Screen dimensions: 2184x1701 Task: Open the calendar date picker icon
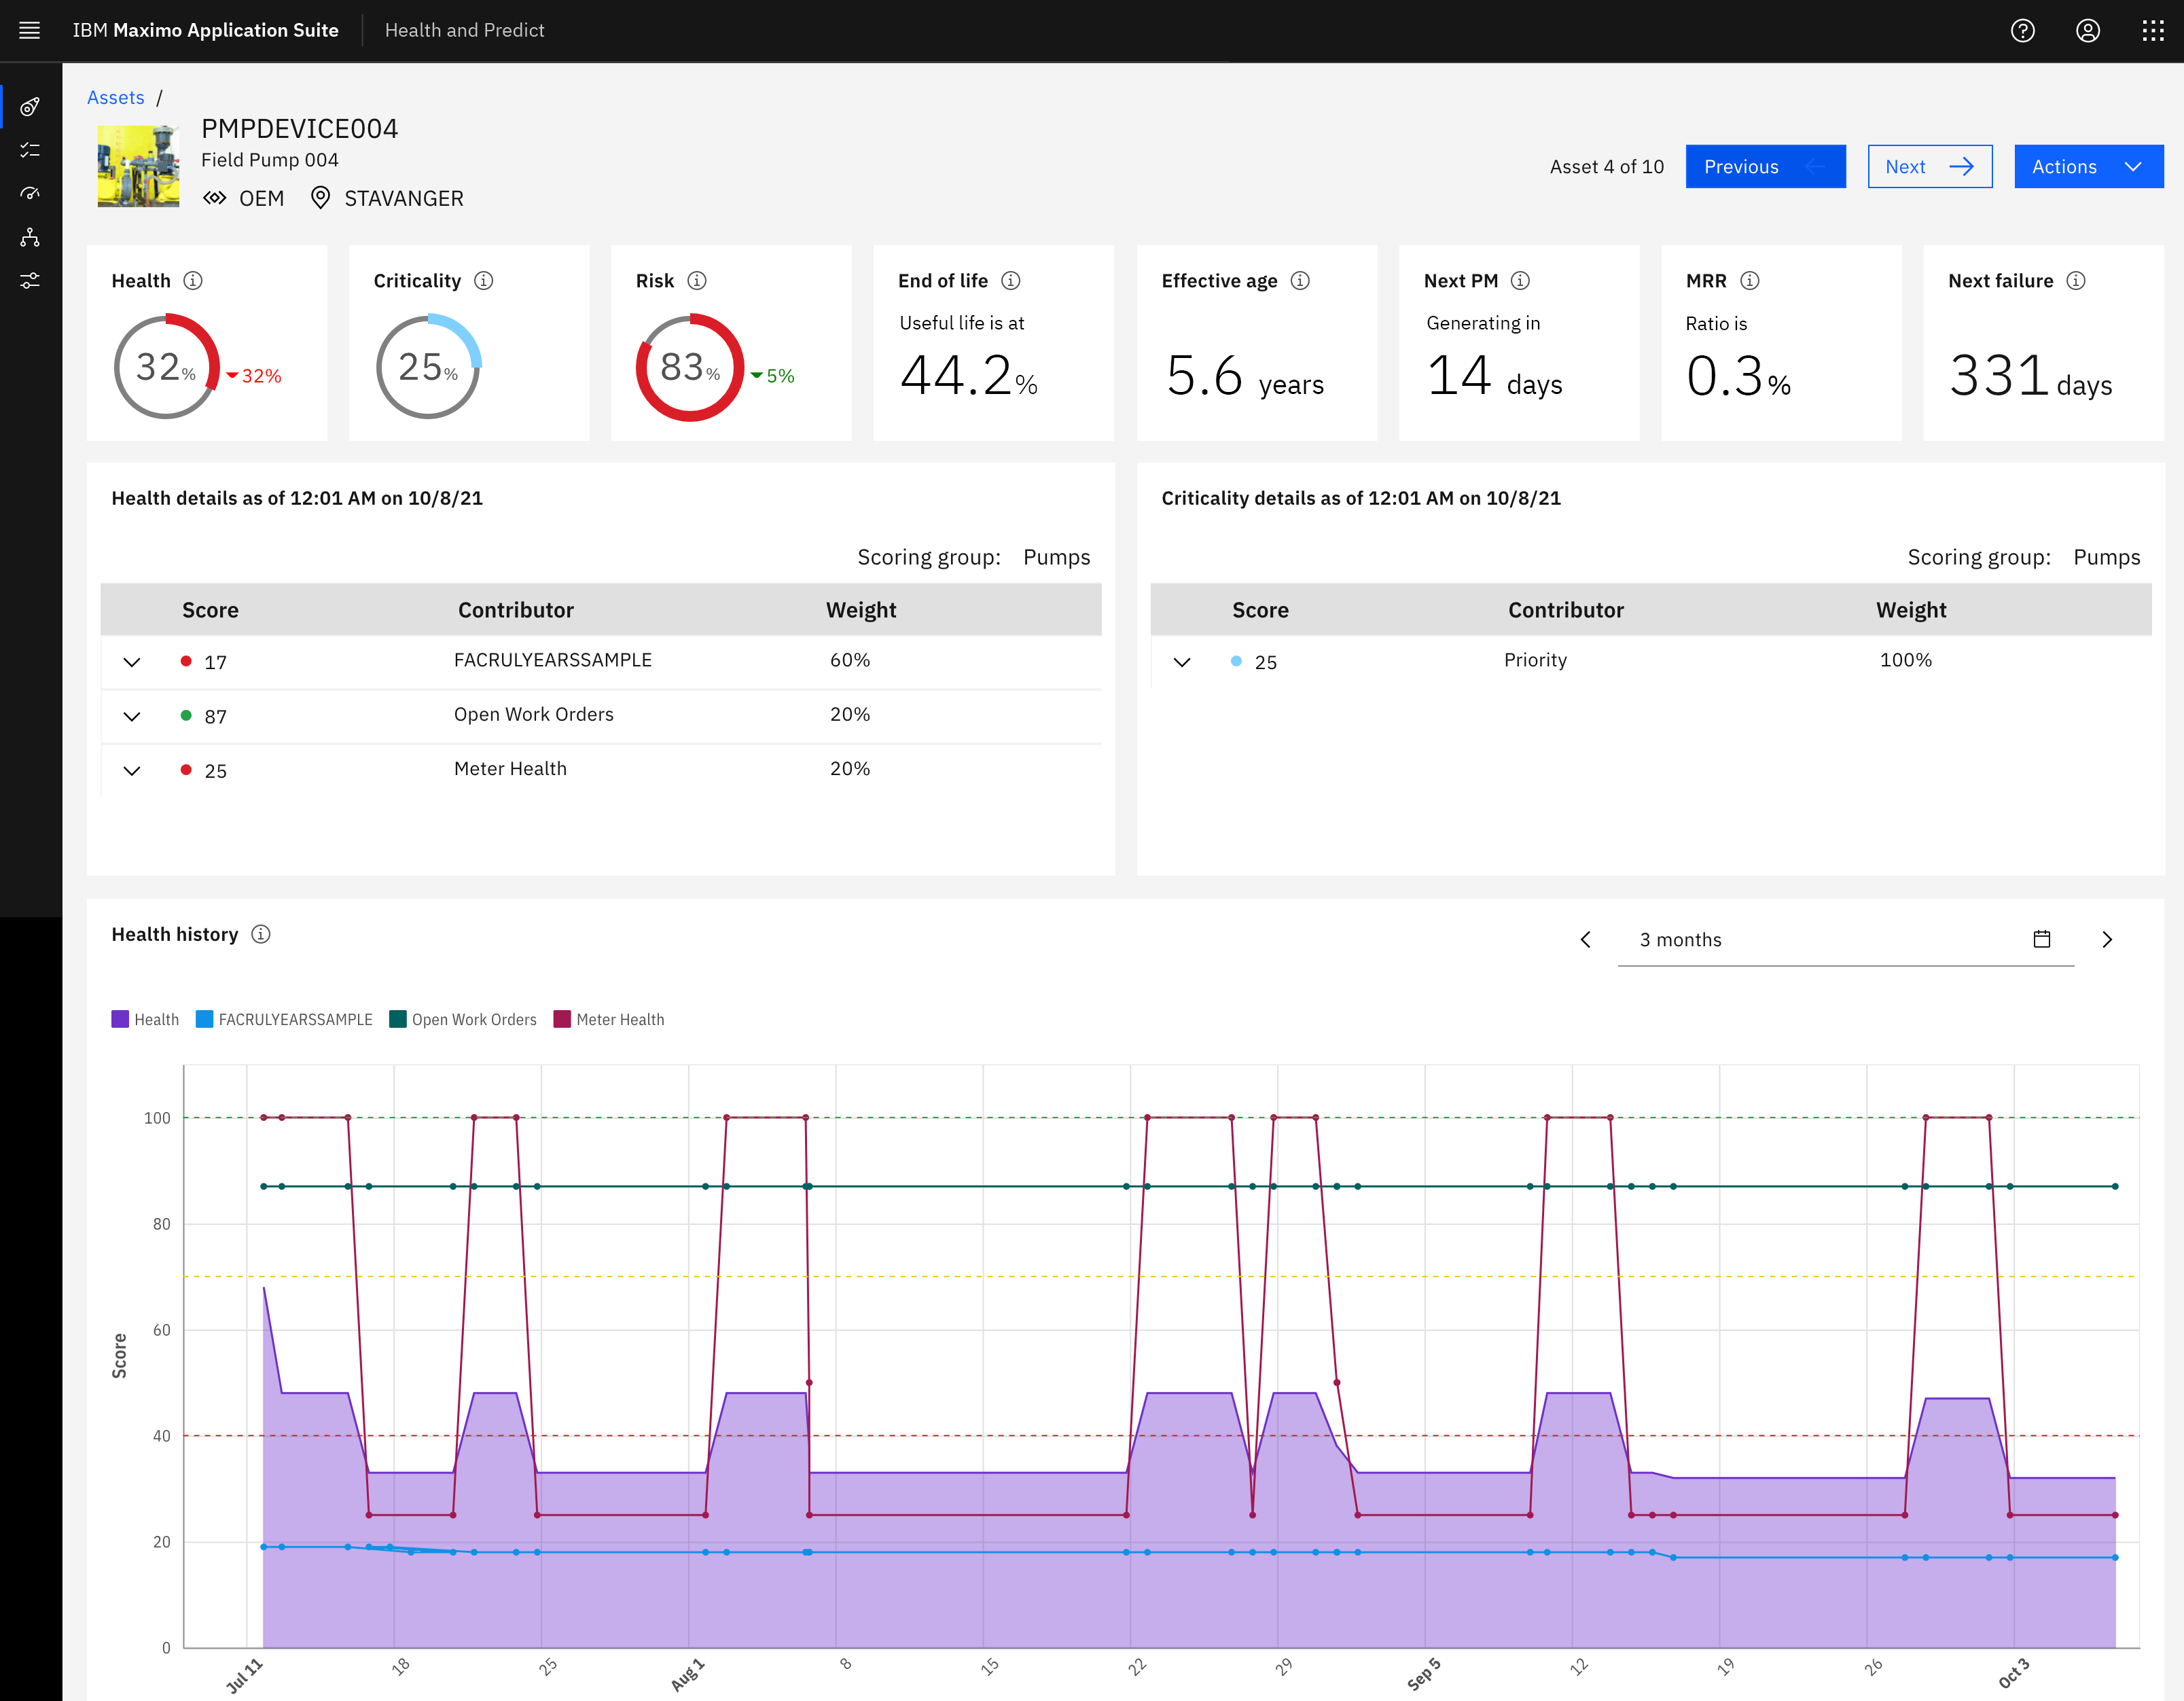pyautogui.click(x=2041, y=939)
